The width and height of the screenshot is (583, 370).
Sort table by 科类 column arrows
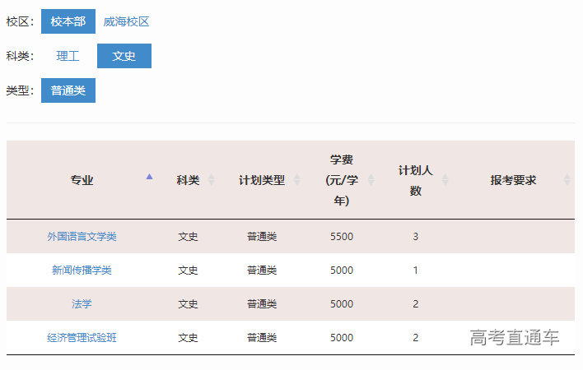click(211, 179)
